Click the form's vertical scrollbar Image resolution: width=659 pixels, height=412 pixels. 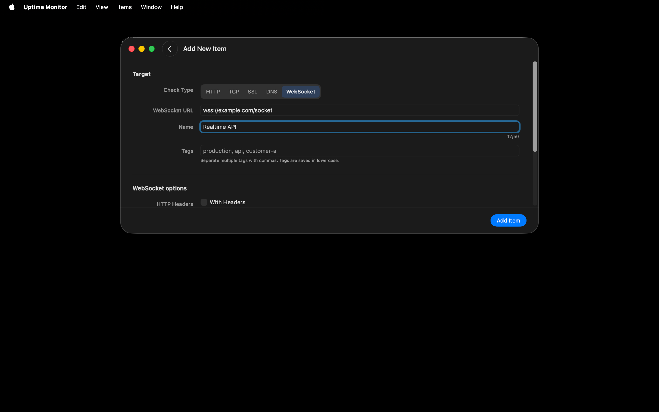click(x=535, y=106)
